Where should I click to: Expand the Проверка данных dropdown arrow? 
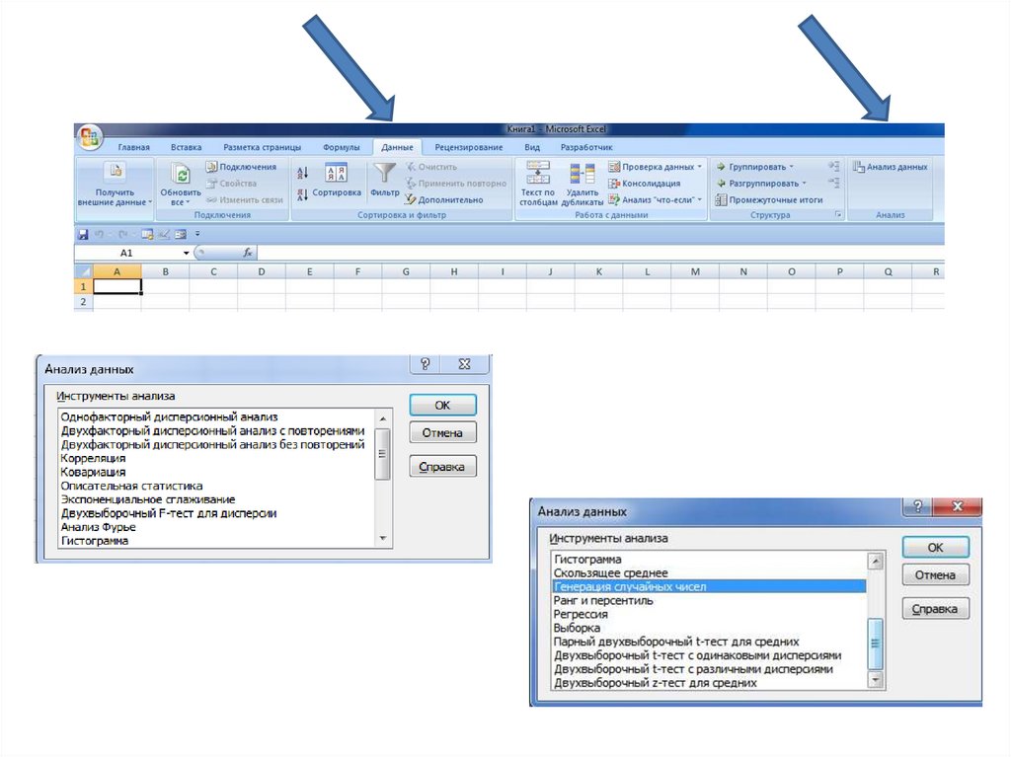click(700, 167)
